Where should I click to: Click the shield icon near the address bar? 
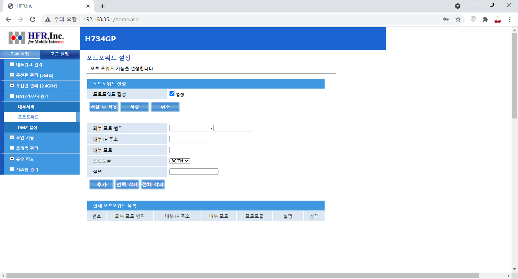coord(472,19)
